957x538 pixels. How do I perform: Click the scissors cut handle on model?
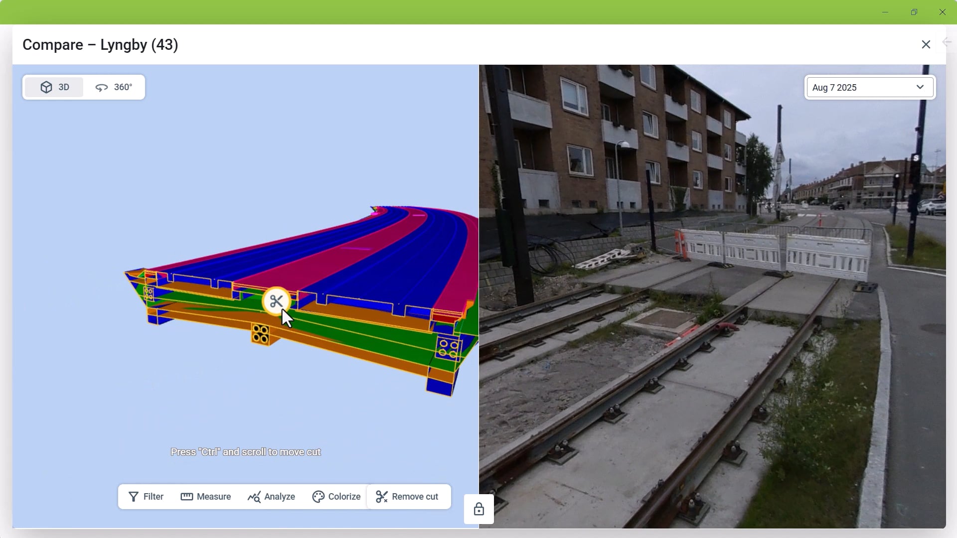click(276, 301)
